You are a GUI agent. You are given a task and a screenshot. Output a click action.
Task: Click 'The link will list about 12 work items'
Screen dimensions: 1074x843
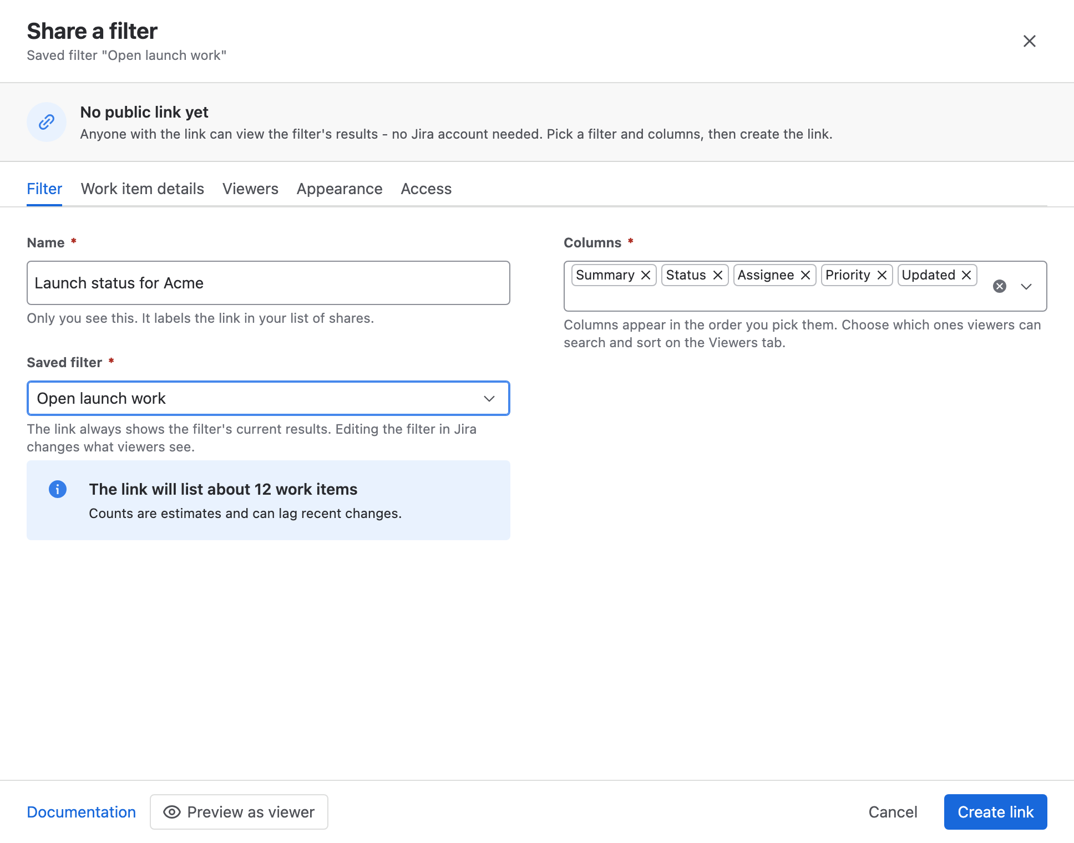tap(223, 489)
